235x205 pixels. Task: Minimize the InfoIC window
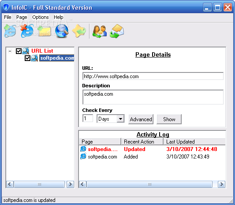point(207,7)
